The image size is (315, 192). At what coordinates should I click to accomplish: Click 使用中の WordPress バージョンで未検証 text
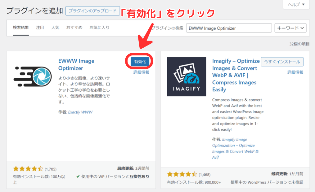click(267, 182)
